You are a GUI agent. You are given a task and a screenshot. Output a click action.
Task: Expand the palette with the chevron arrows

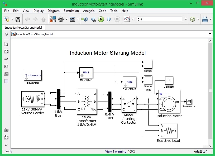coord(6,144)
